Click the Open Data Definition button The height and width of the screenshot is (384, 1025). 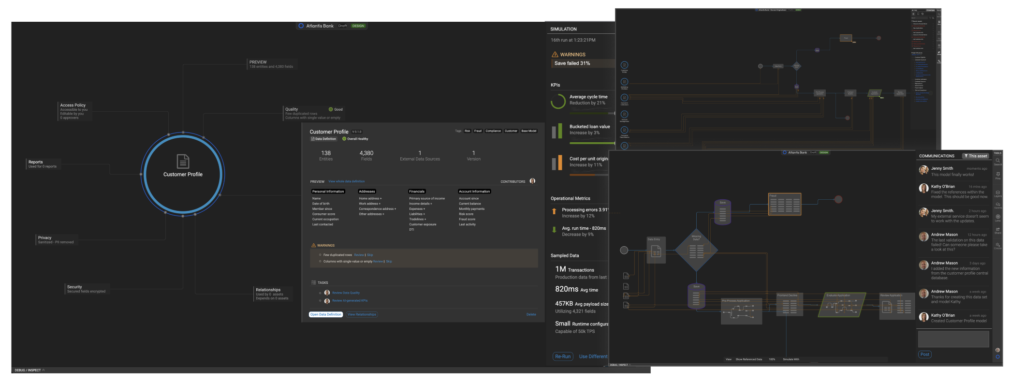[x=326, y=314]
